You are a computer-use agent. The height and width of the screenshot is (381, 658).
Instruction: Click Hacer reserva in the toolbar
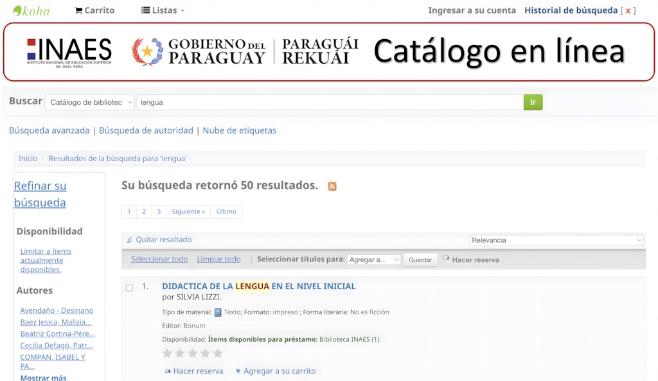[x=471, y=260]
